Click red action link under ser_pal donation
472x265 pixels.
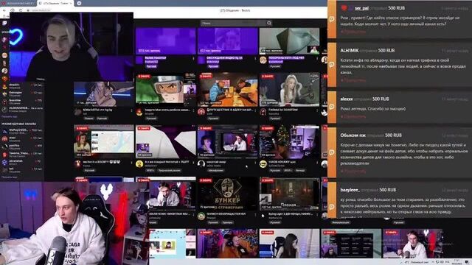pos(353,31)
